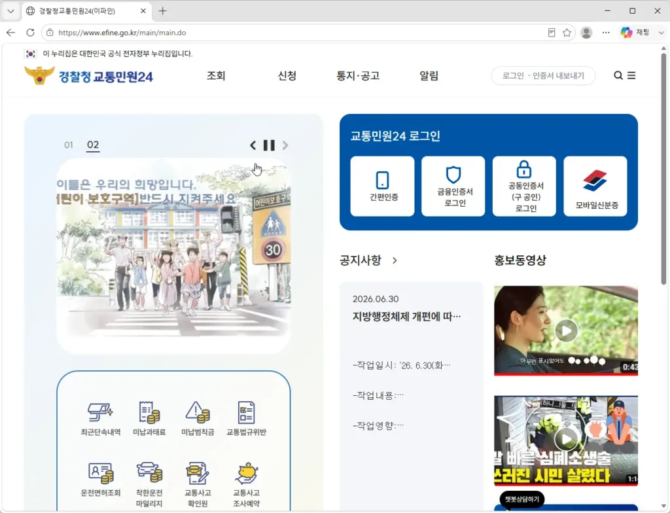
Task: Switch to banner slide 01
Action: click(68, 145)
